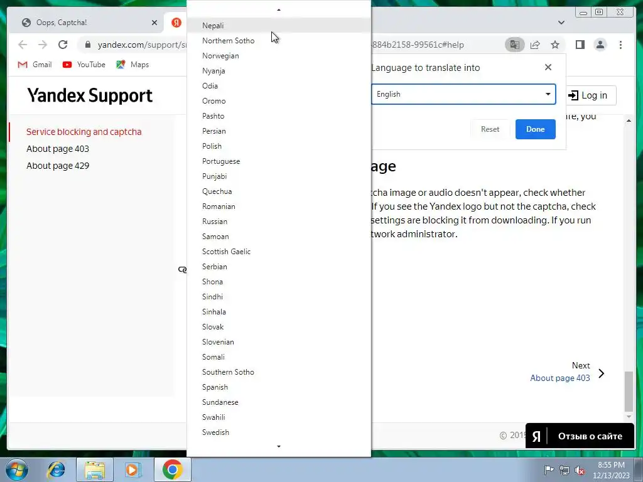The image size is (643, 482).
Task: Select Northern Sotho language
Action: point(279,41)
